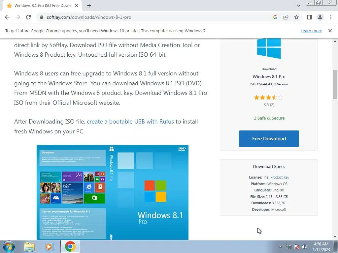Image resolution: width=338 pixels, height=253 pixels.
Task: Open Chrome profile avatar
Action: tap(320, 17)
